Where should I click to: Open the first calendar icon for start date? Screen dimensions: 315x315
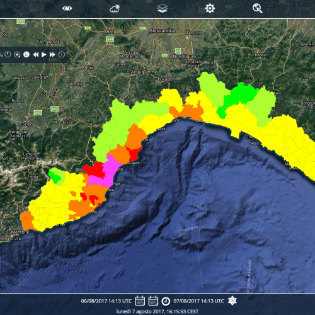tap(140, 301)
